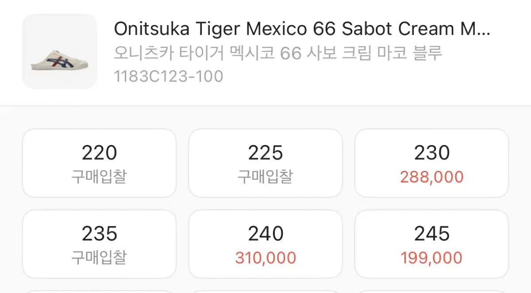Select the partially visible size card below 245
531x293 pixels.
tap(432, 292)
